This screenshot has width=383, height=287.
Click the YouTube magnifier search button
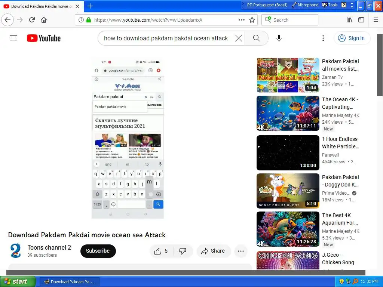[257, 38]
